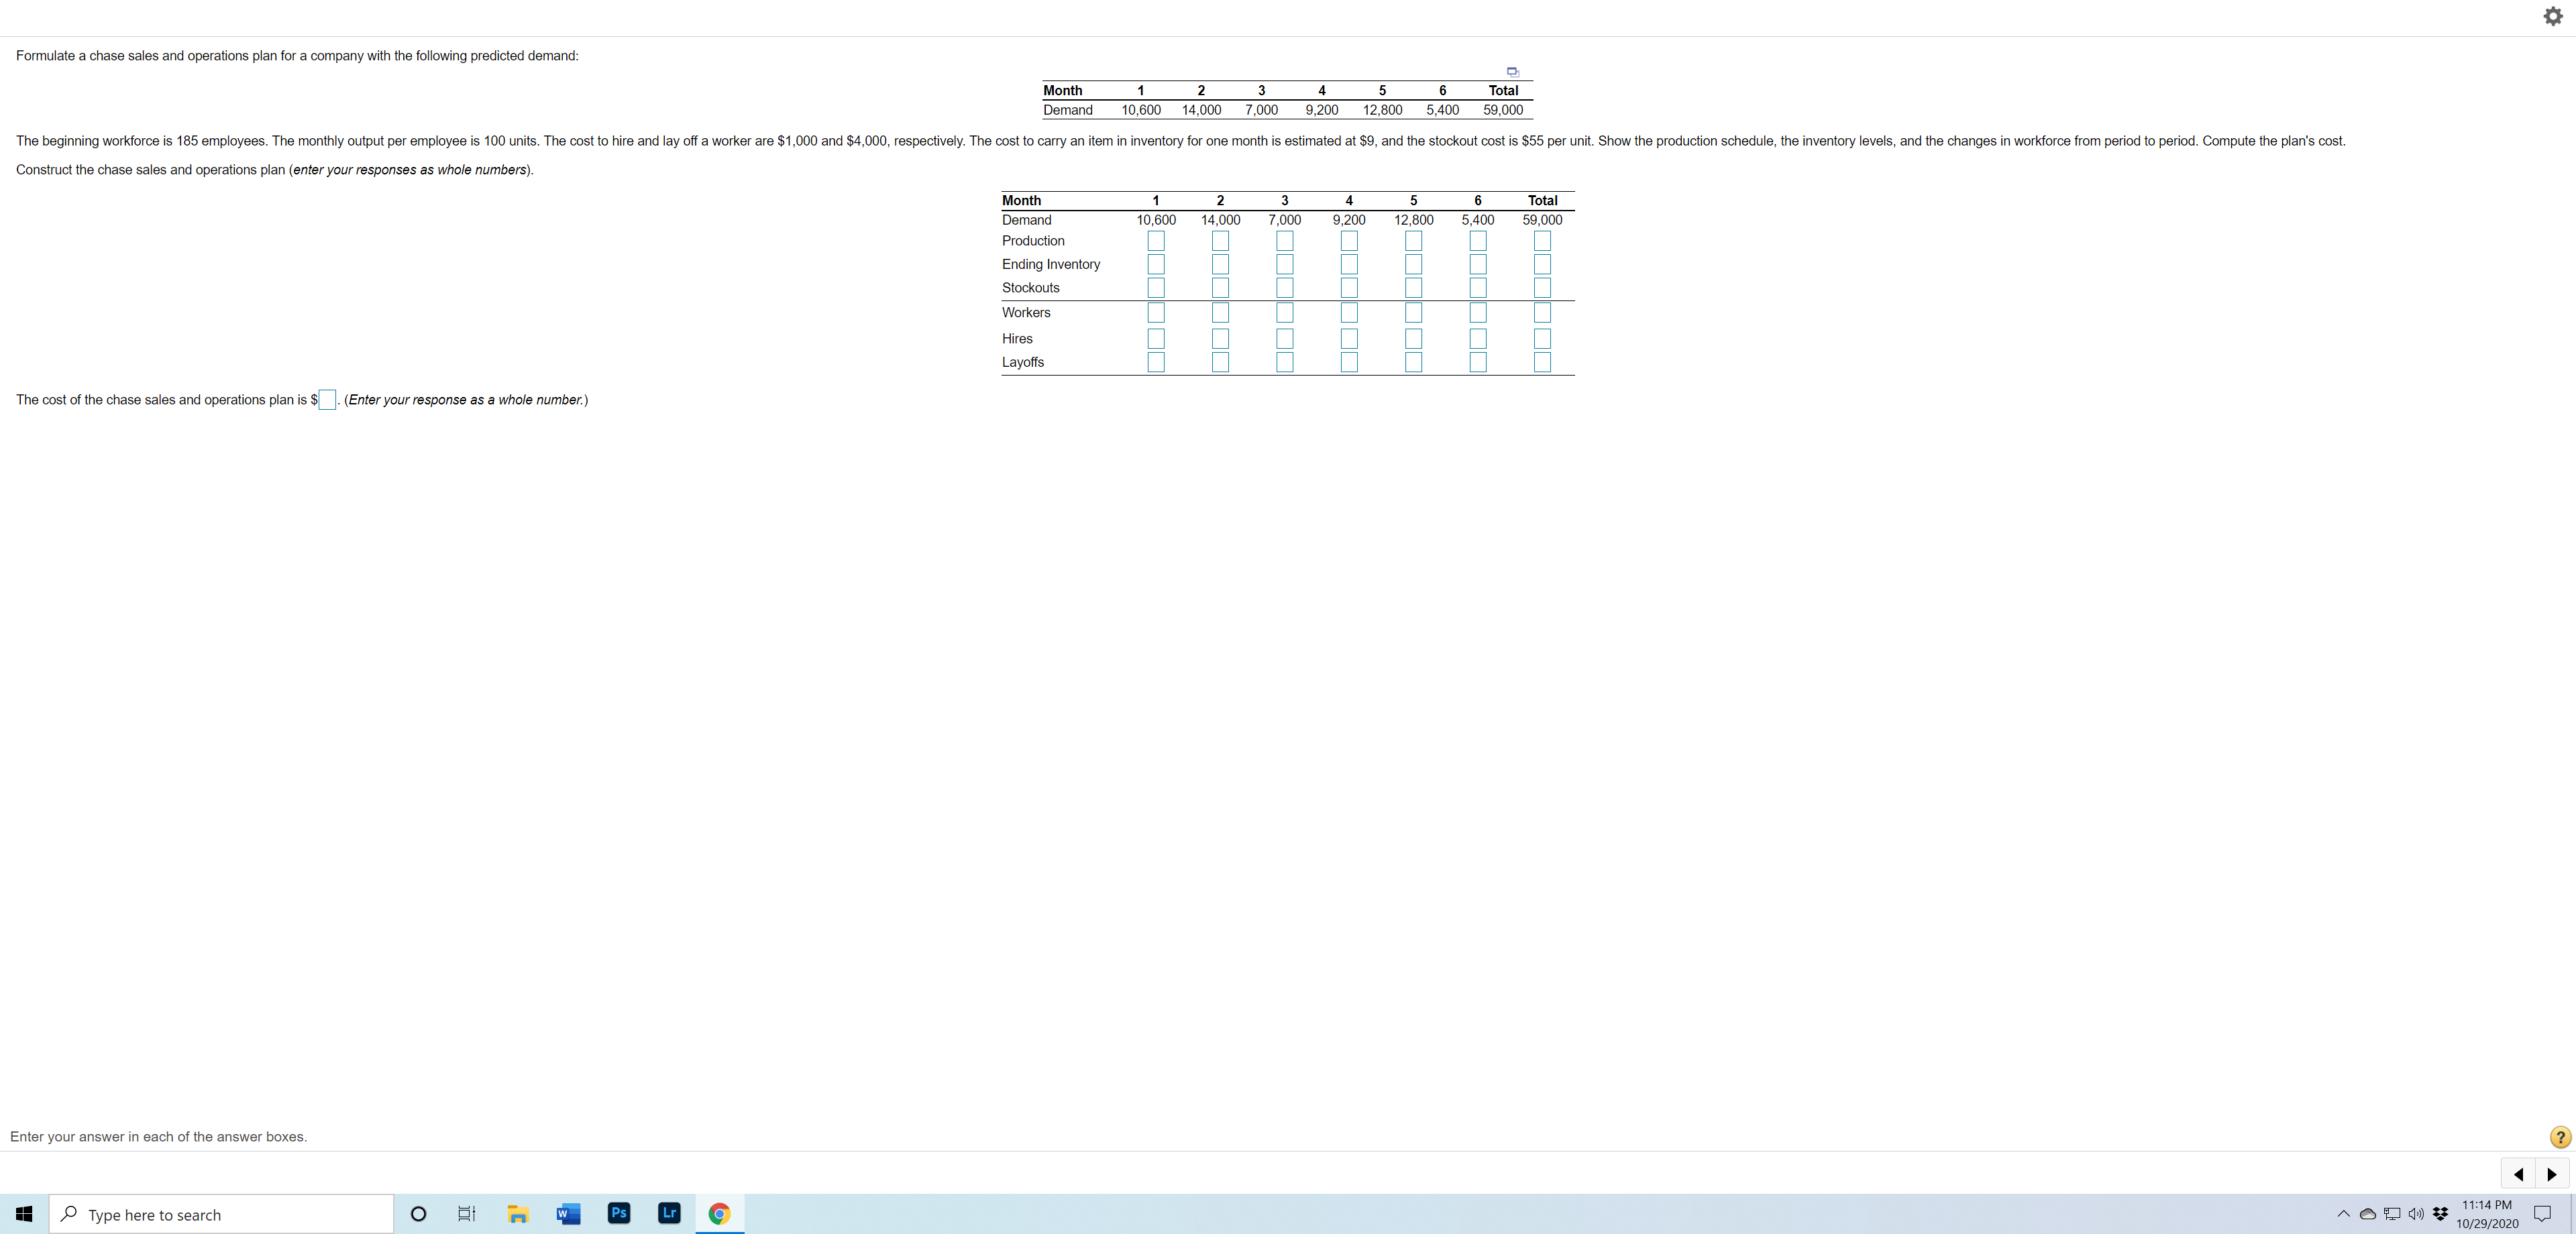This screenshot has height=1234, width=2576.
Task: Open the volume control in tray
Action: coord(2415,1214)
